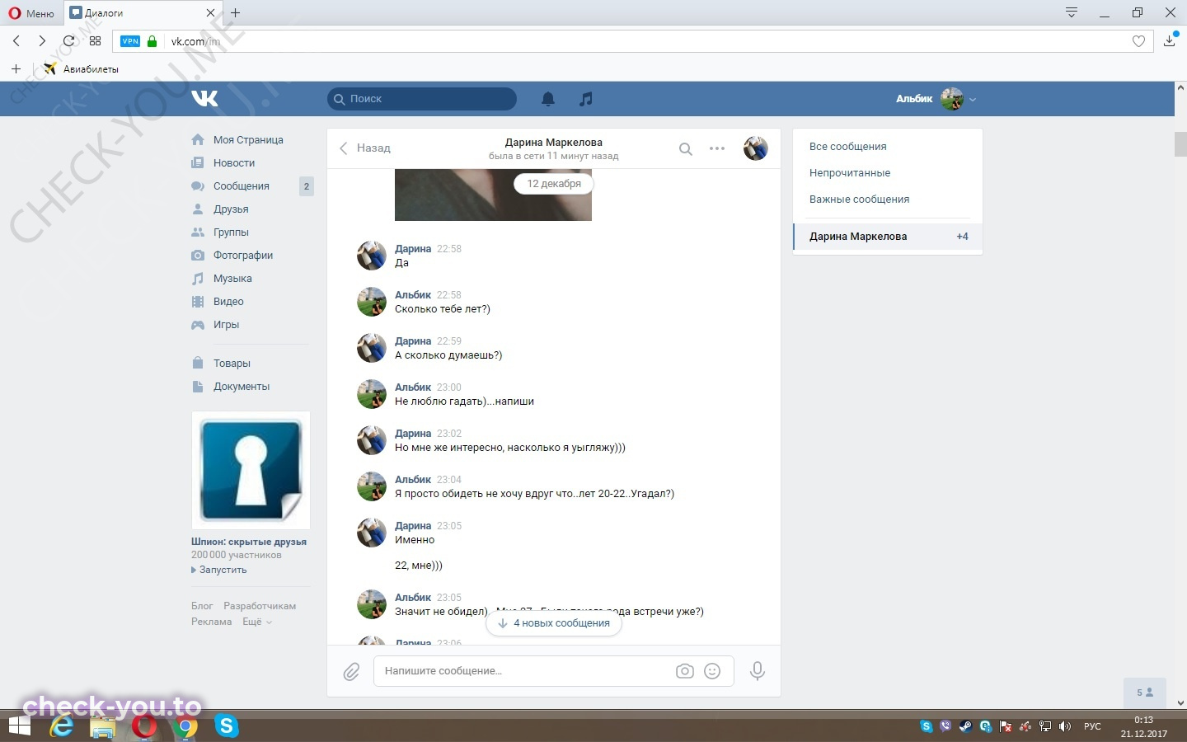Open the photo attachment in the chat
This screenshot has height=742, width=1187.
click(493, 195)
